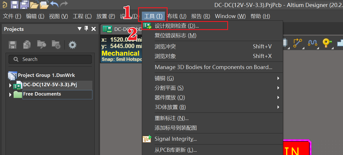
Task: Pin the Projects panel with the pushpin
Action: pos(86,29)
